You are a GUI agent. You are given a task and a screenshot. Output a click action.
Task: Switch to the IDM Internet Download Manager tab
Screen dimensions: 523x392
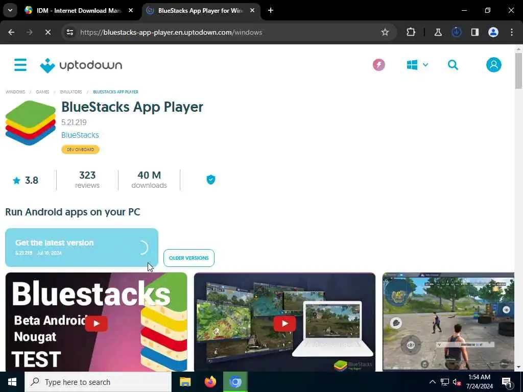[79, 10]
